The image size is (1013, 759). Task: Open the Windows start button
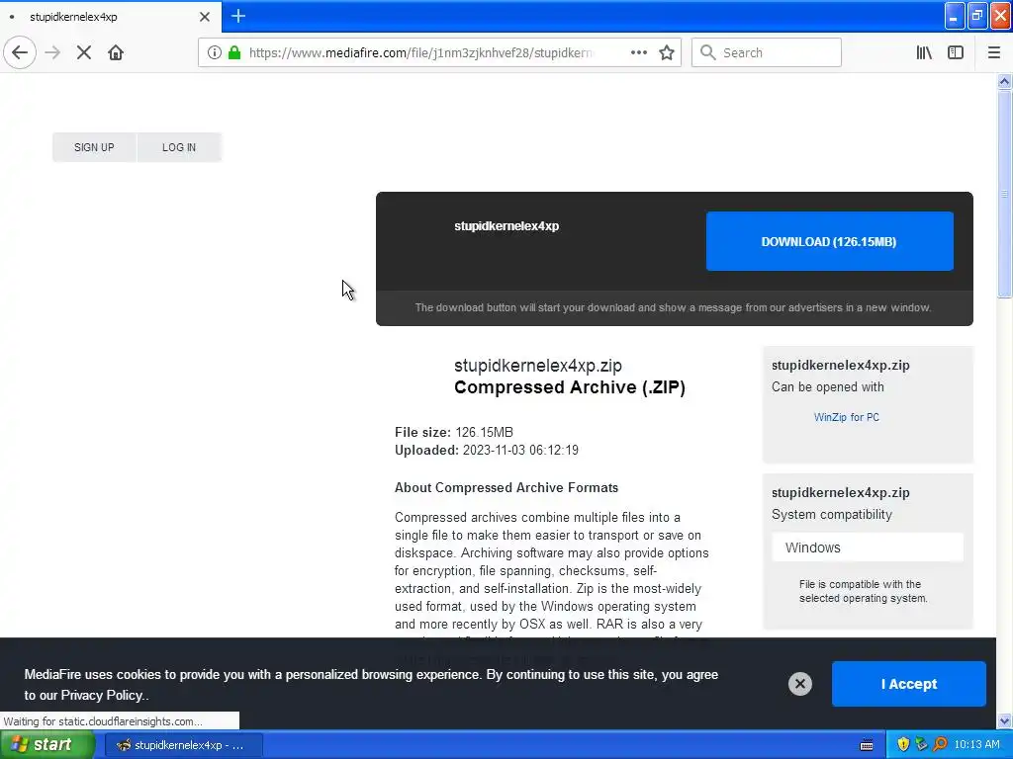(x=47, y=745)
